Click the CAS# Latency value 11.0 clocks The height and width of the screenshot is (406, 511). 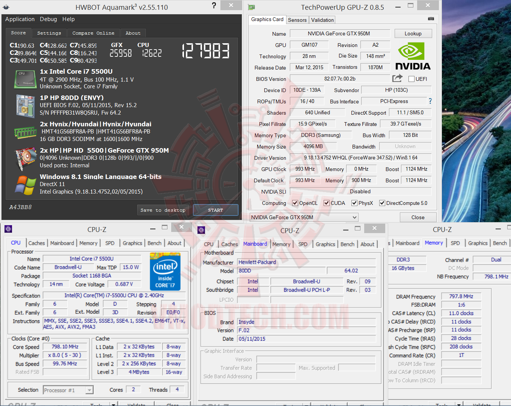click(x=461, y=313)
